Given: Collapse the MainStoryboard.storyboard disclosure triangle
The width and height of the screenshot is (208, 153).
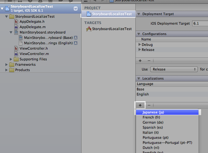Looking at the screenshot, I should (11, 32).
